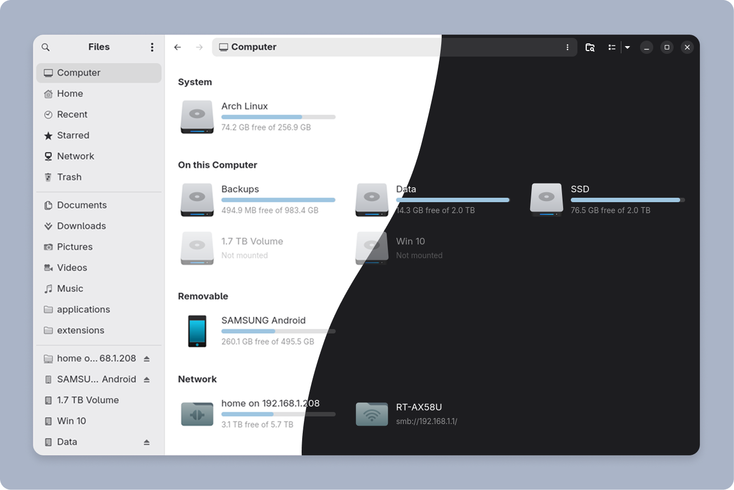Open the Documents bookmark

(99, 205)
